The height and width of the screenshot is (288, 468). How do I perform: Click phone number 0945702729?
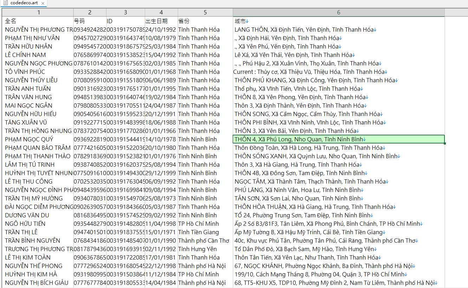pyautogui.click(x=90, y=38)
